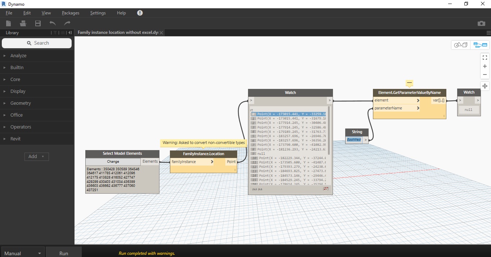Click the collapsed note marker above GetParameterValueByName
The width and height of the screenshot is (491, 257).
pyautogui.click(x=409, y=84)
